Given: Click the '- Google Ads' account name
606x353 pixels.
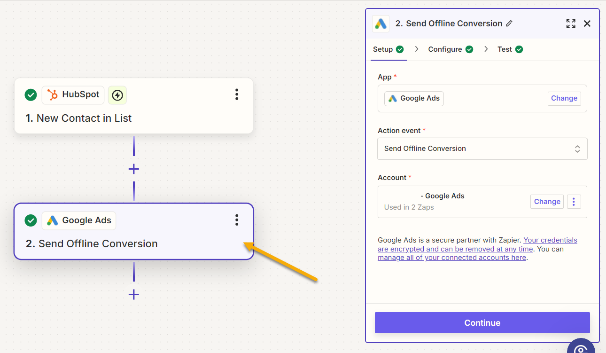Looking at the screenshot, I should pyautogui.click(x=443, y=196).
